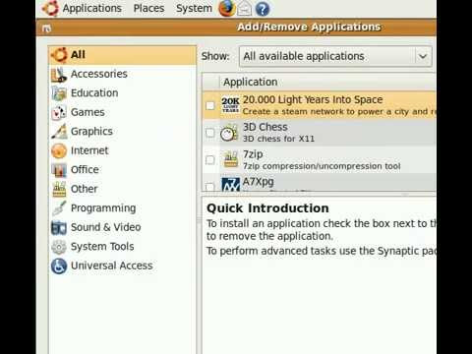Open the System menu

[194, 8]
